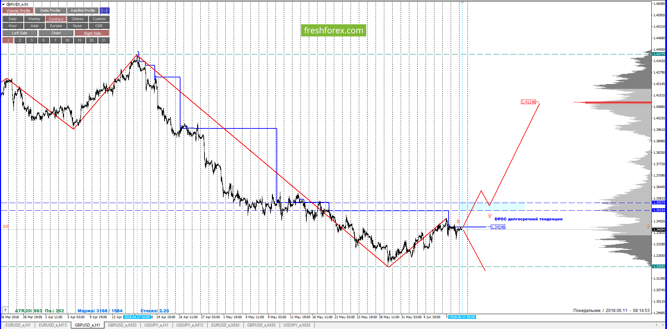This screenshot has height=329, width=667.
Task: Set profile count to 20
Action: (91, 41)
